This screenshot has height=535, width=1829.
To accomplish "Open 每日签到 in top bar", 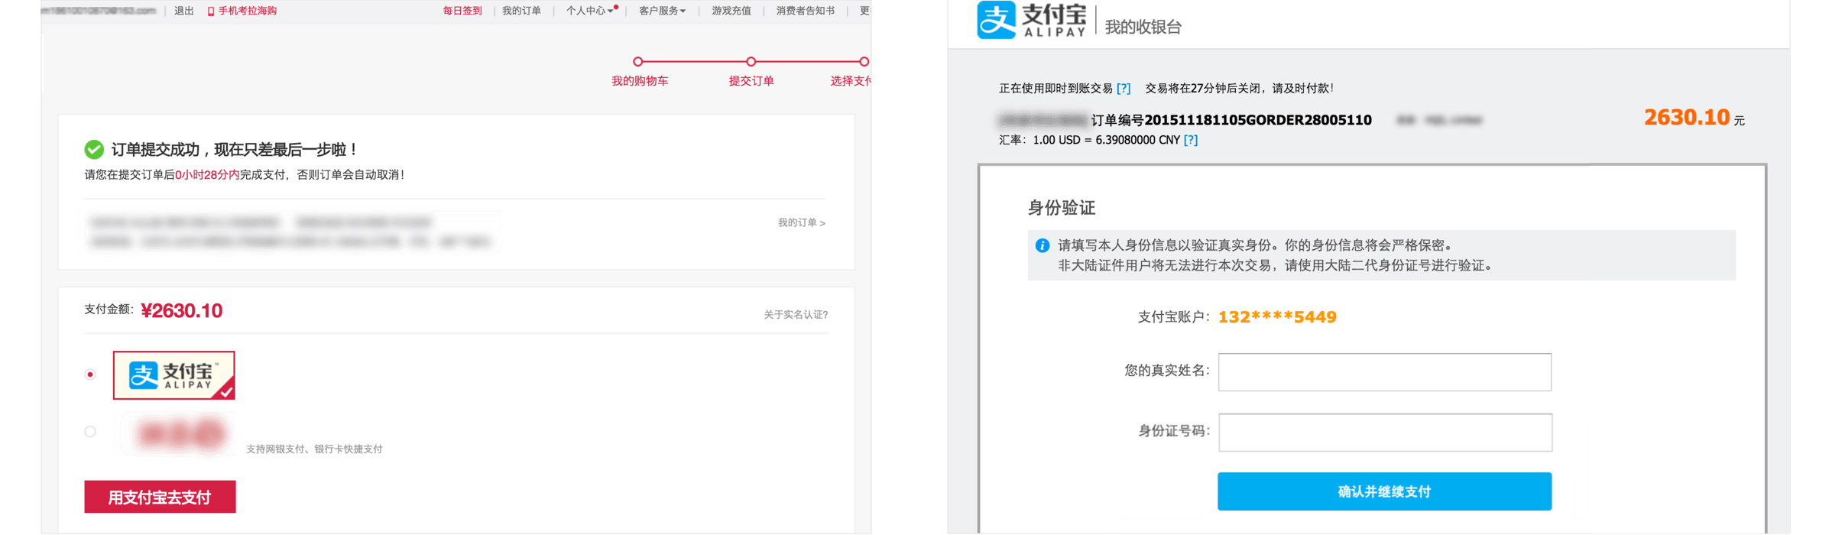I will (x=462, y=11).
